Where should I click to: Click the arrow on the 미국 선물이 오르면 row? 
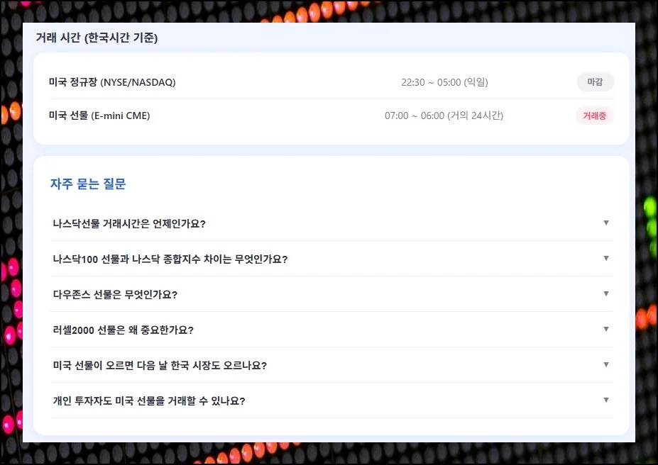606,364
